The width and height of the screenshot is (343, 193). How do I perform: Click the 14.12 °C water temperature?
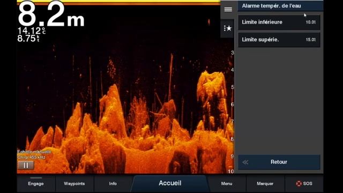(x=32, y=31)
